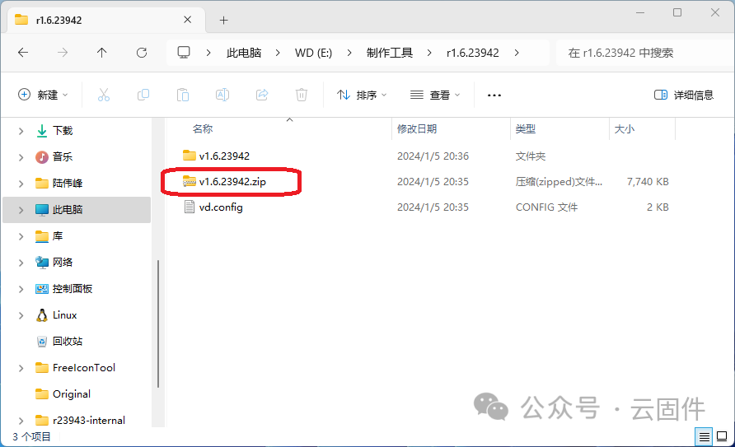Sort by the 修改日期 column header
The image size is (735, 447).
417,128
